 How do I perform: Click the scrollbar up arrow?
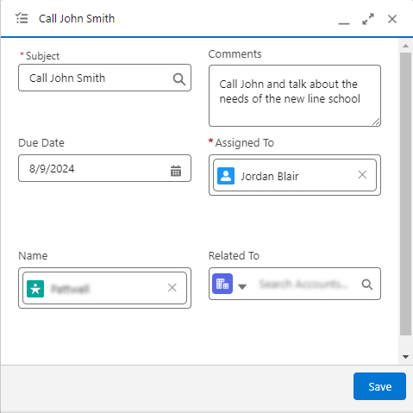(405, 46)
